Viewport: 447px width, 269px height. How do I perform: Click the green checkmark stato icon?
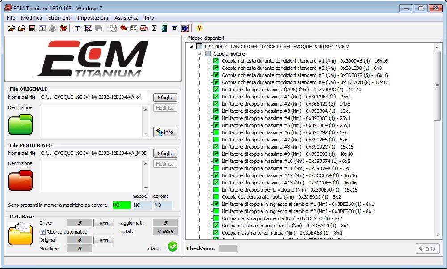(x=173, y=247)
